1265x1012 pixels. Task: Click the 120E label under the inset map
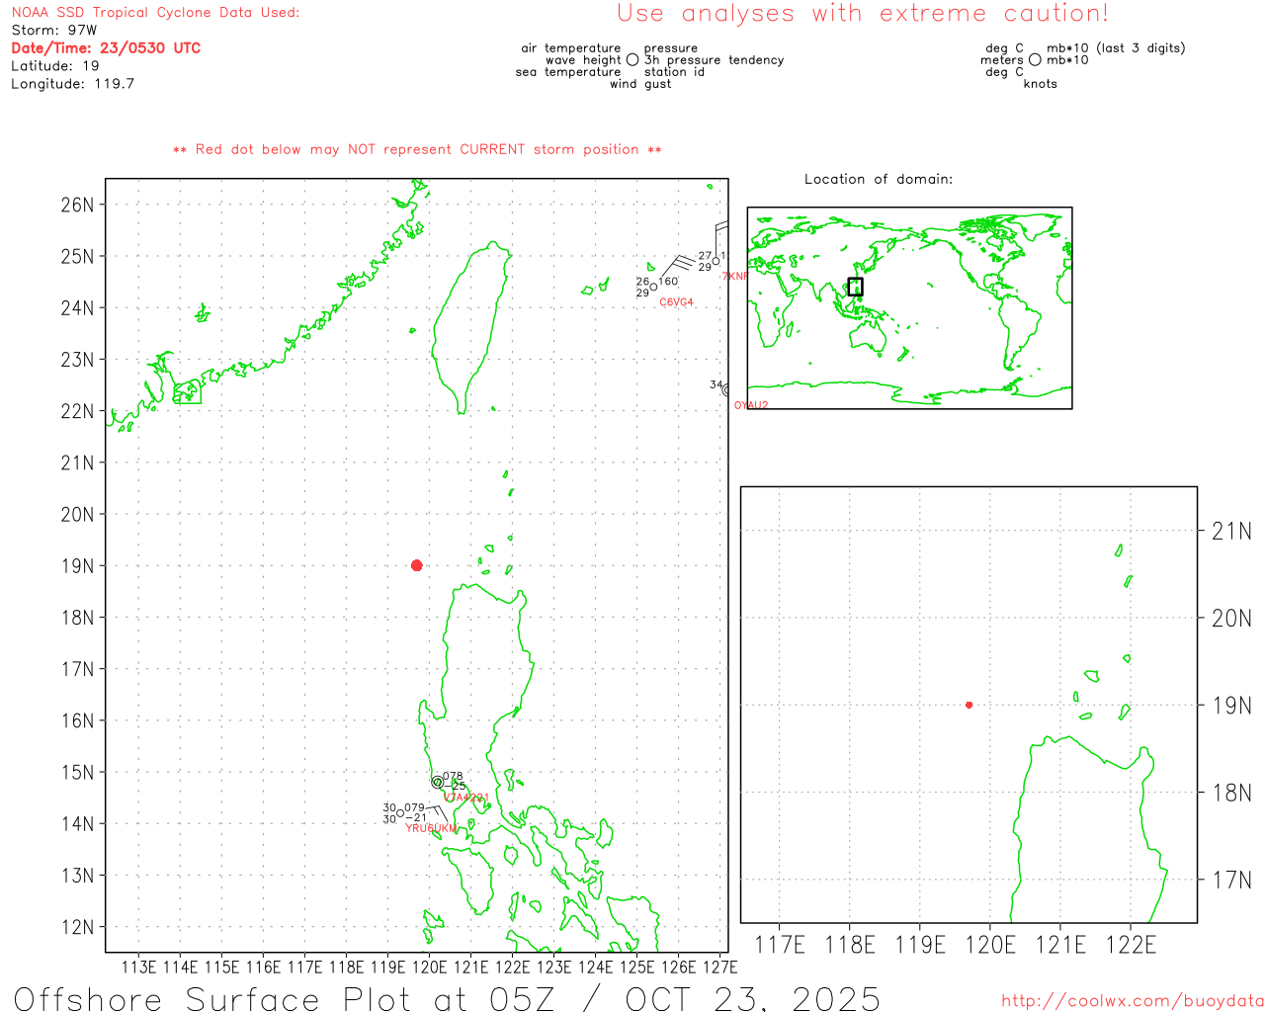[989, 946]
